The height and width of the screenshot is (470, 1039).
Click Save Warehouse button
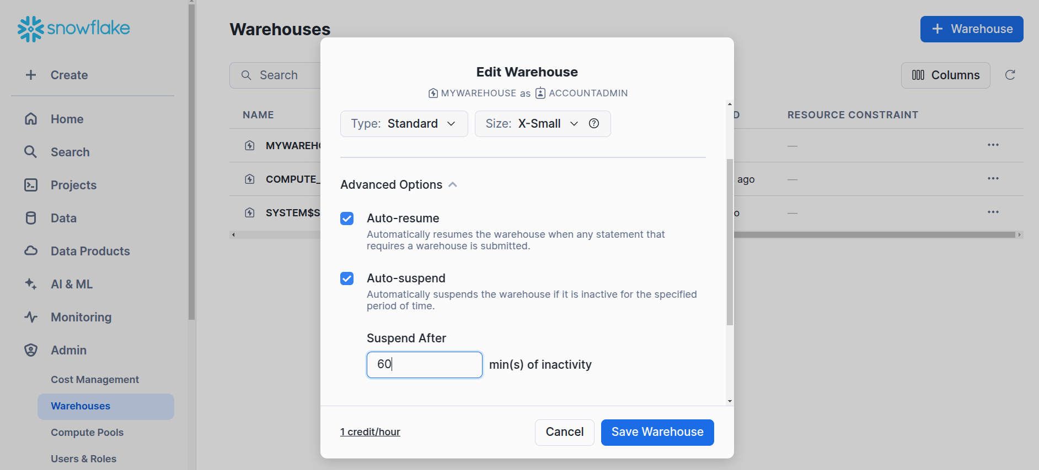657,433
